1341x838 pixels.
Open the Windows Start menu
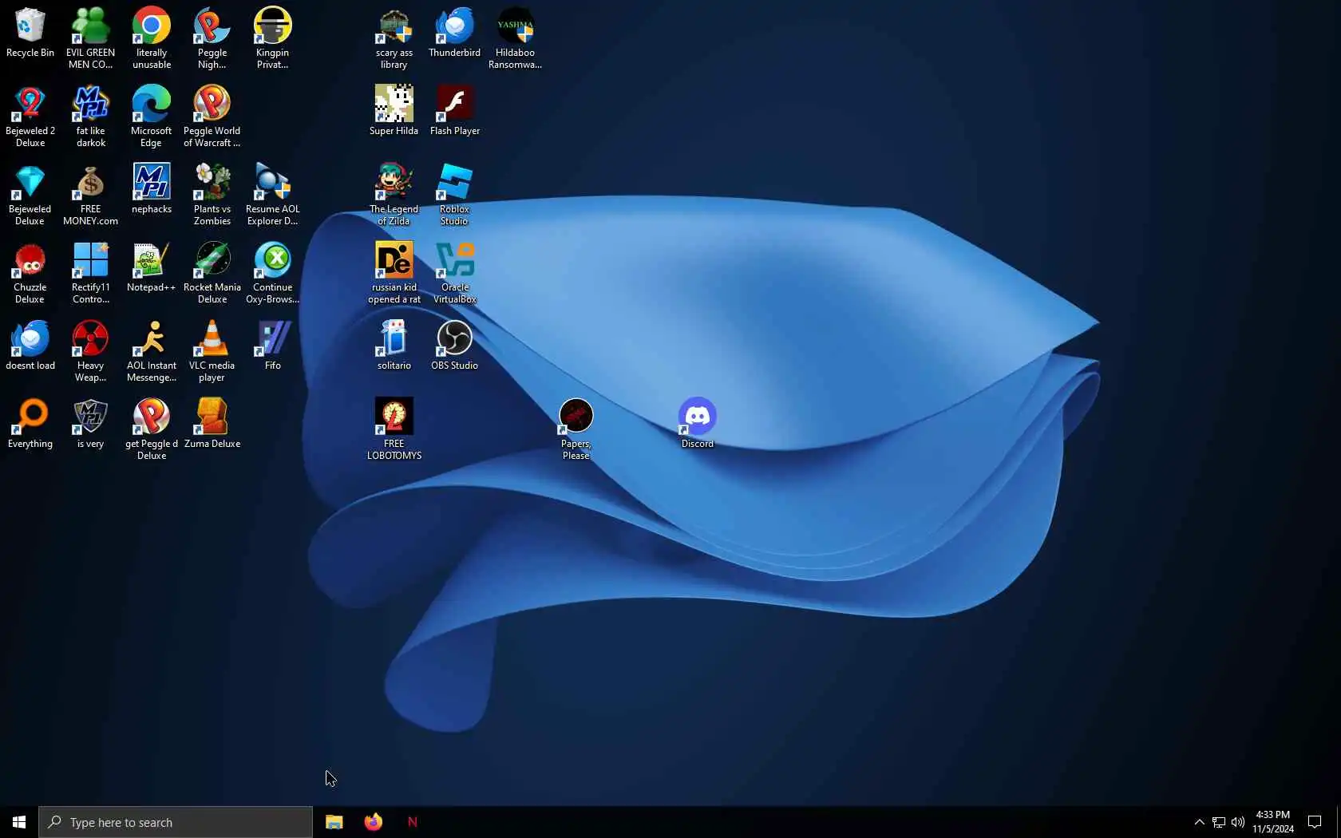(x=19, y=822)
